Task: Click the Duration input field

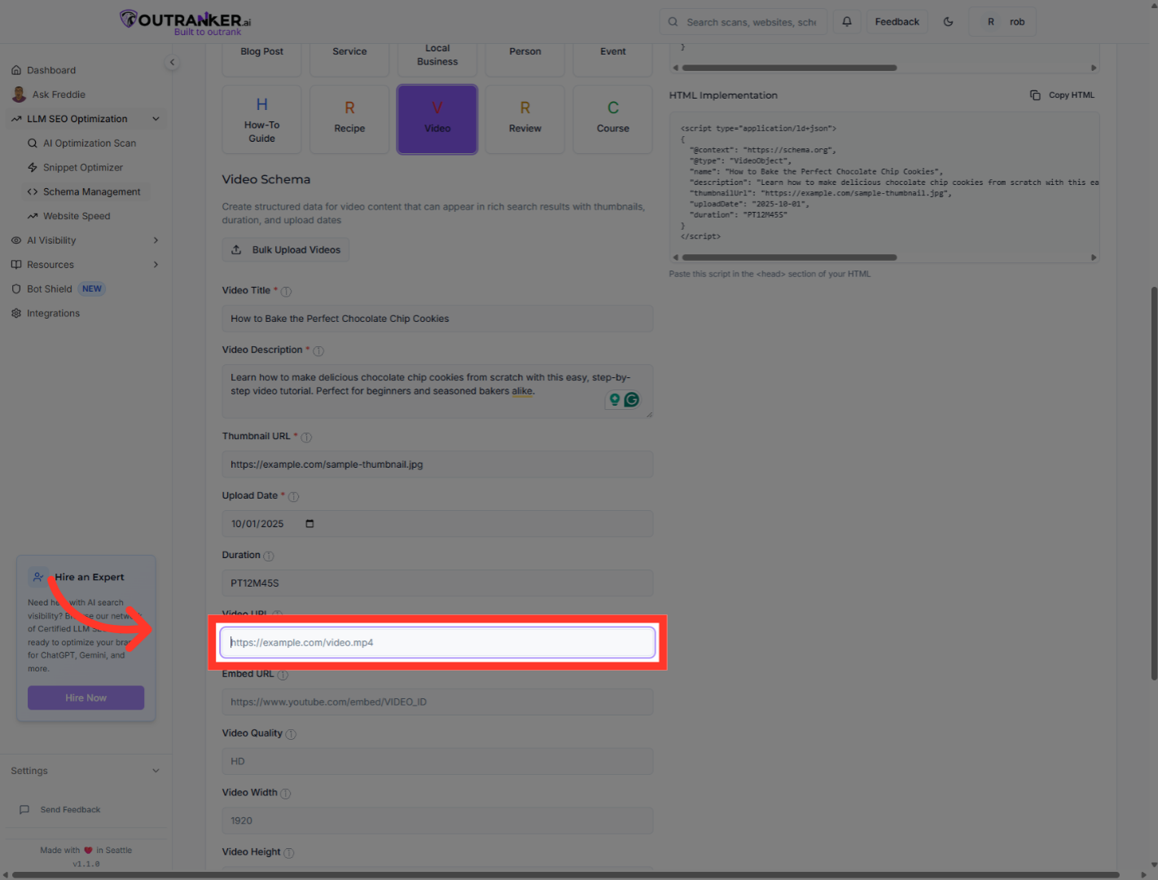Action: coord(438,583)
